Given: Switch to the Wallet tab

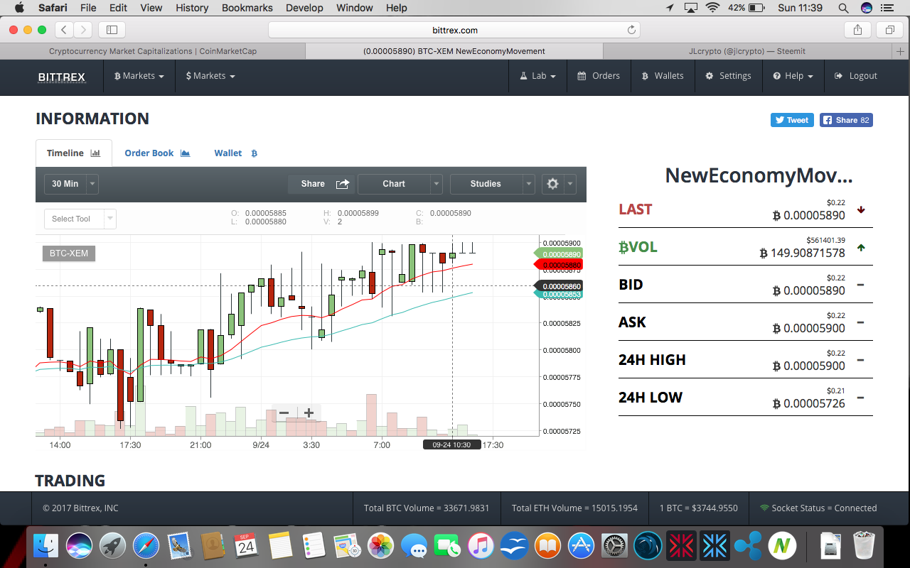Looking at the screenshot, I should [x=236, y=153].
